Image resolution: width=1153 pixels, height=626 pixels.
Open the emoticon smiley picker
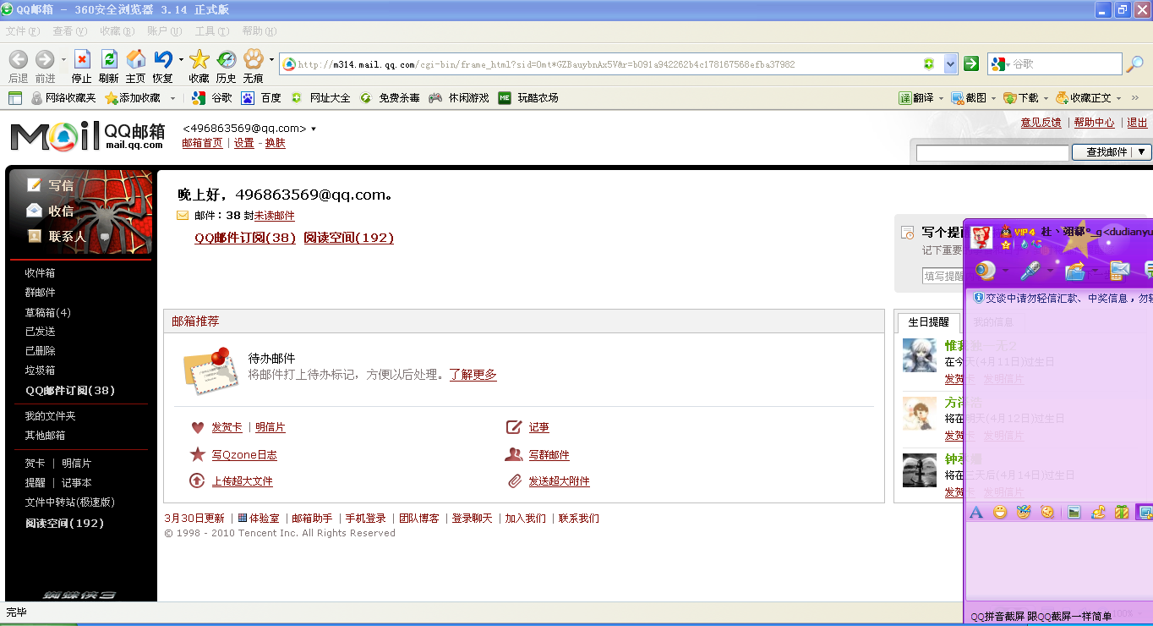coord(998,511)
